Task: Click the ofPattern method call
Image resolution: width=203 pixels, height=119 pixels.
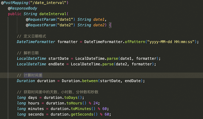Action: (x=135, y=42)
